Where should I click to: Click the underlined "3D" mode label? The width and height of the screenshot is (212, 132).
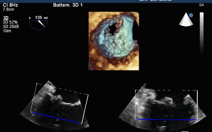click(x=6, y=18)
